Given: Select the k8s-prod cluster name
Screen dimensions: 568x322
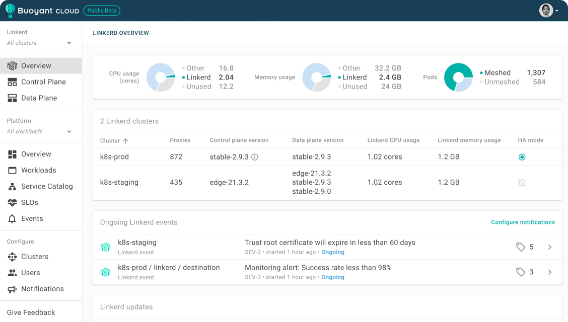Looking at the screenshot, I should 114,157.
